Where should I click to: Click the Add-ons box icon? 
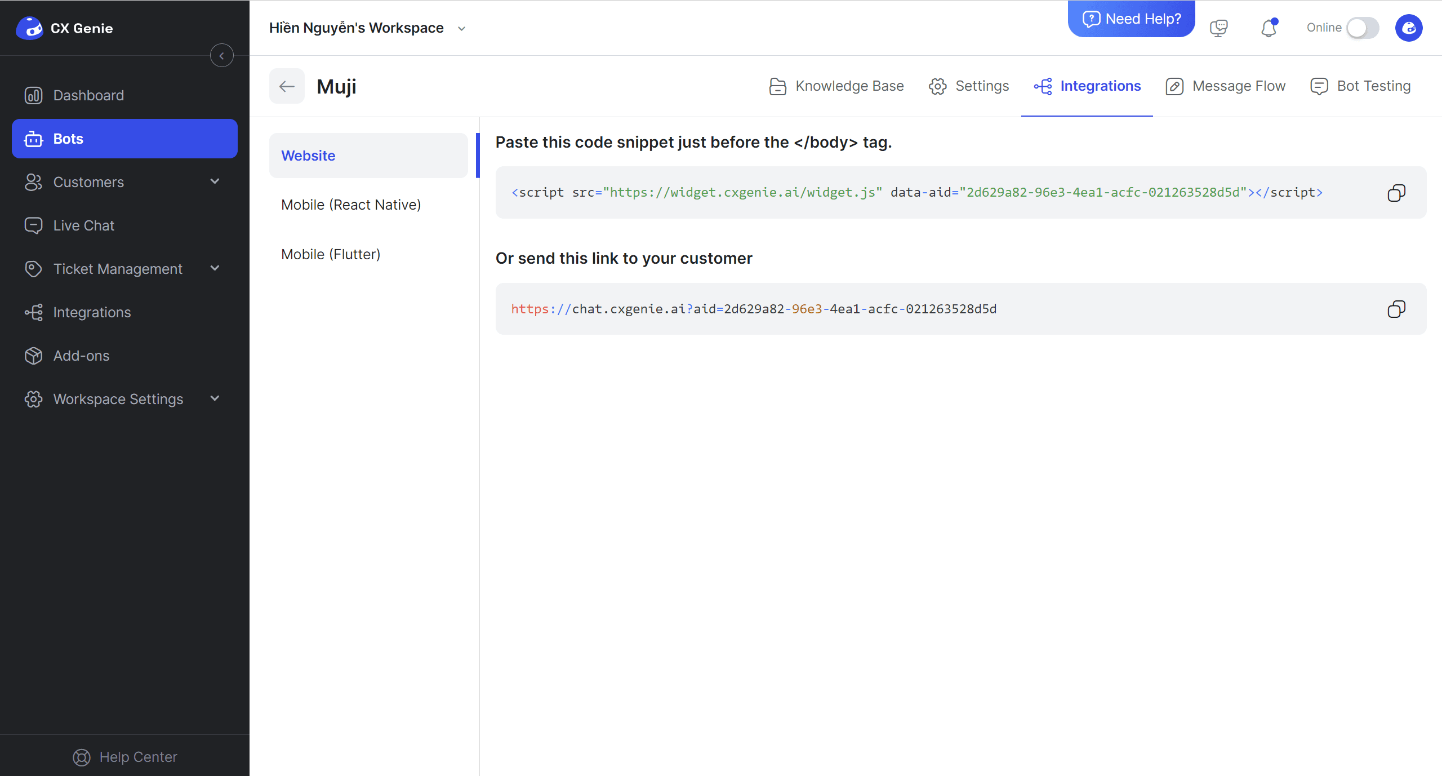click(x=33, y=356)
